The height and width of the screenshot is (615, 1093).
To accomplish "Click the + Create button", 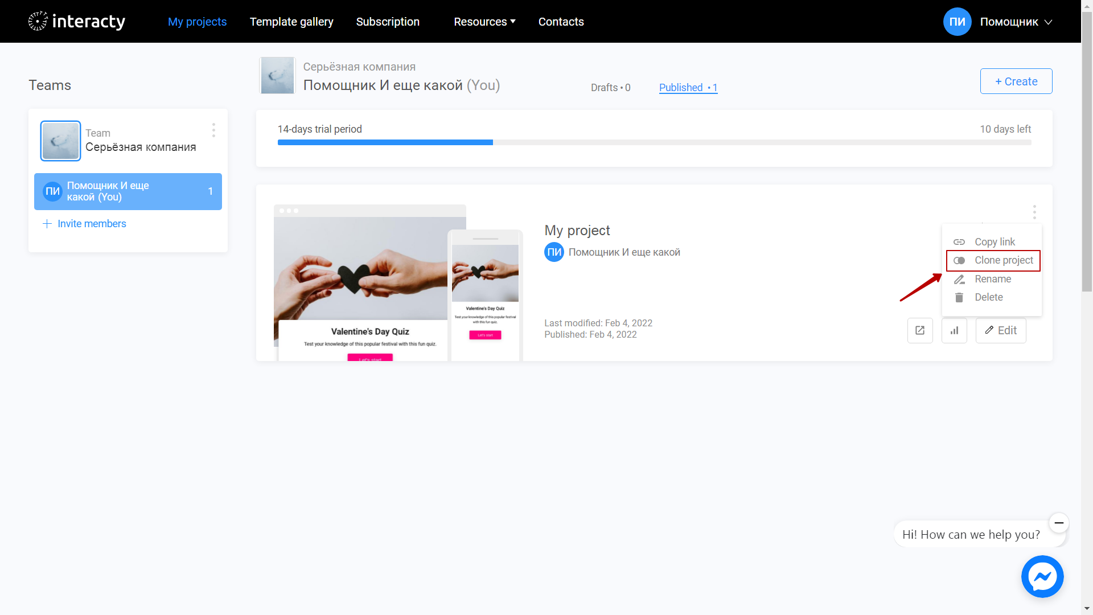I will point(1016,81).
